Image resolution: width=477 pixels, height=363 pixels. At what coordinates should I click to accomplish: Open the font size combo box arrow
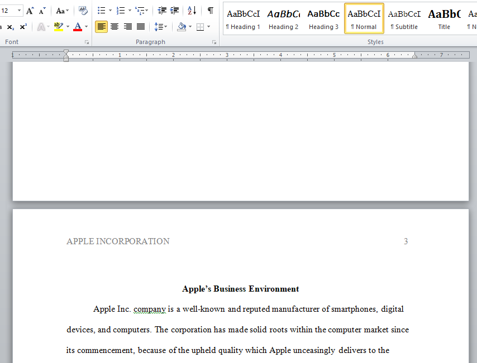coord(19,11)
